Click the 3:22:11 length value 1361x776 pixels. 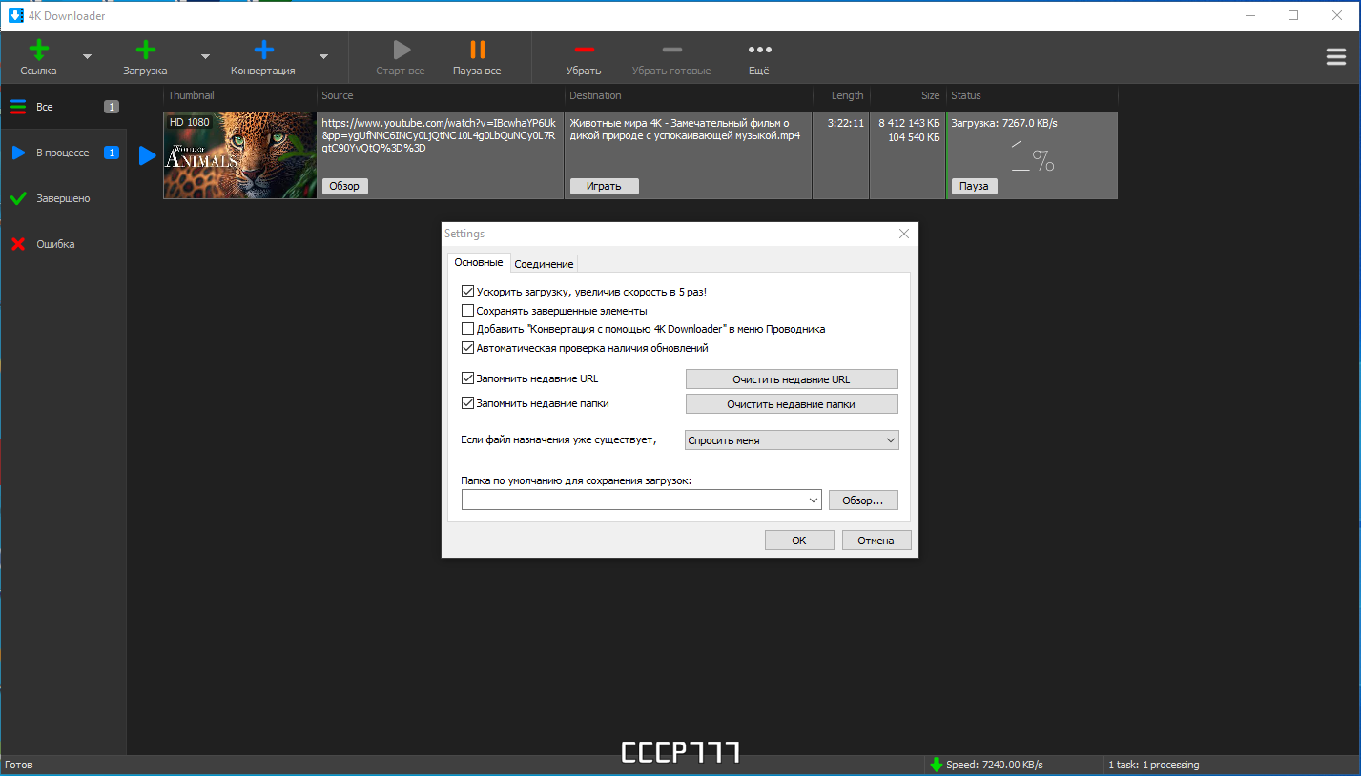point(845,123)
